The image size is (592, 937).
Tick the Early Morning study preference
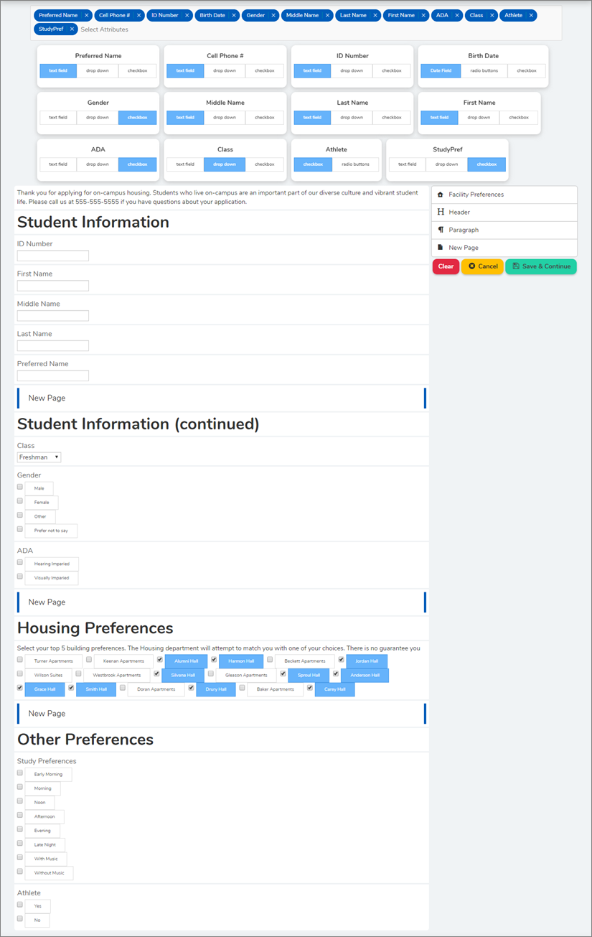[x=20, y=773]
